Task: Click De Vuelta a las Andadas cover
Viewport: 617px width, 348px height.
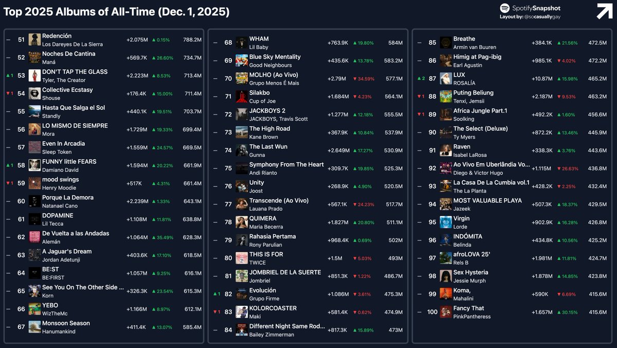Action: [x=34, y=238]
